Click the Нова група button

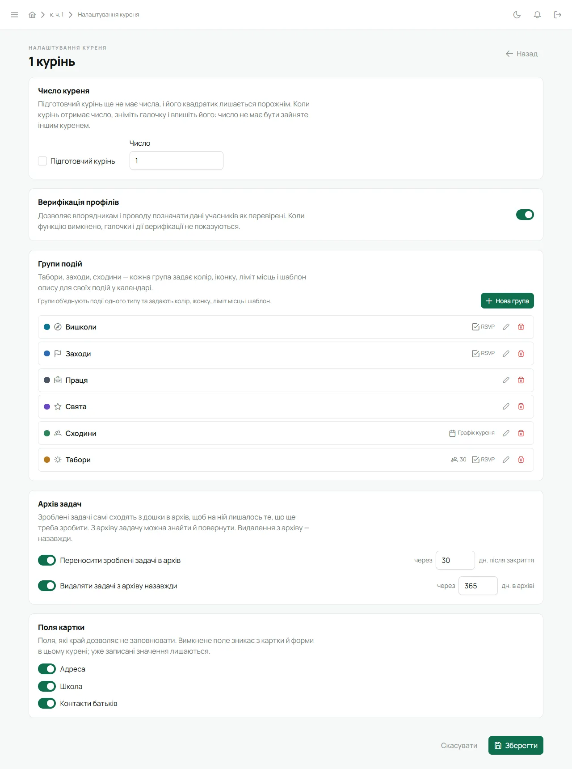coord(507,301)
